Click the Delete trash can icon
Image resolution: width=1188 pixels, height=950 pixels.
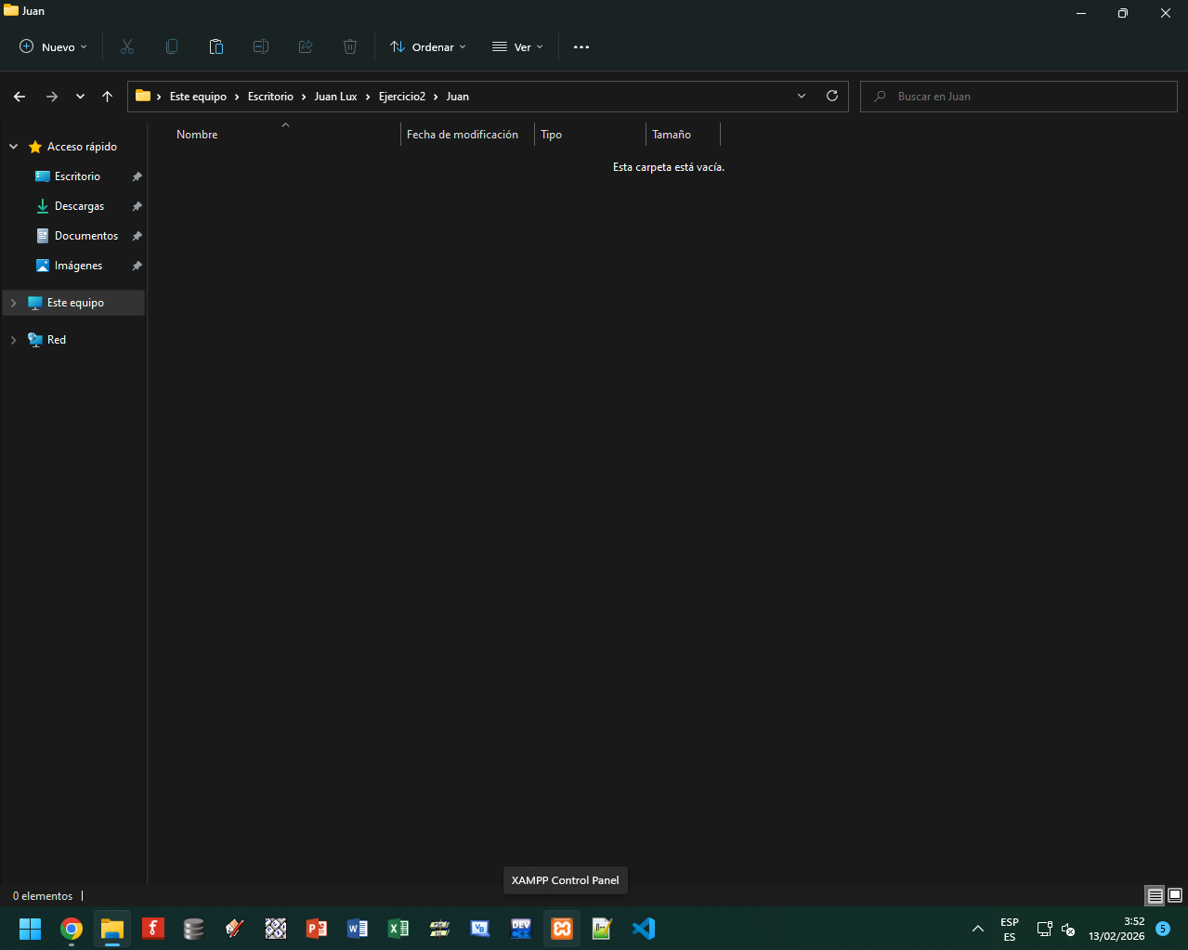point(350,46)
